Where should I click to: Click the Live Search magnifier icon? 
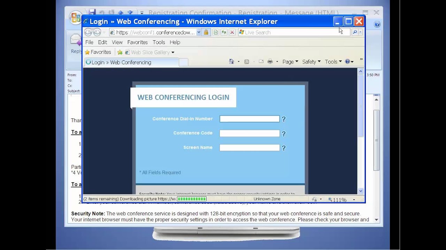click(355, 32)
